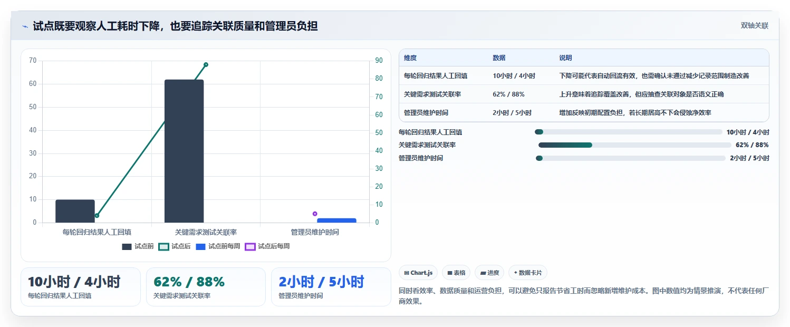Click the description starting 下降可能代表自动回流有效
Screen dimensions: 790x327
[x=654, y=76]
